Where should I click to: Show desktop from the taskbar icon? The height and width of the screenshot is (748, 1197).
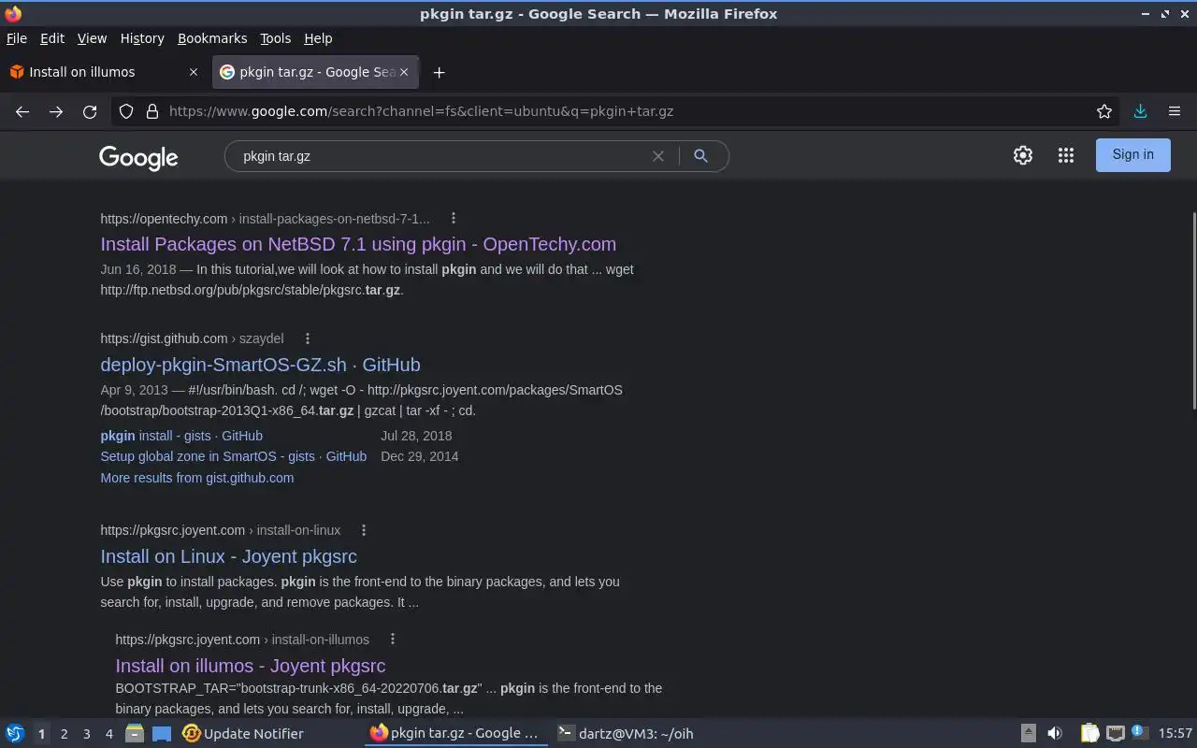point(162,733)
